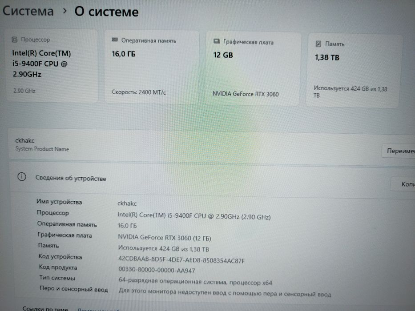Click the Переименовать rename PC button

399,151
